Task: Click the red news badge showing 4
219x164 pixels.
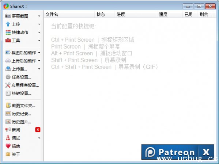Action: tap(38, 130)
